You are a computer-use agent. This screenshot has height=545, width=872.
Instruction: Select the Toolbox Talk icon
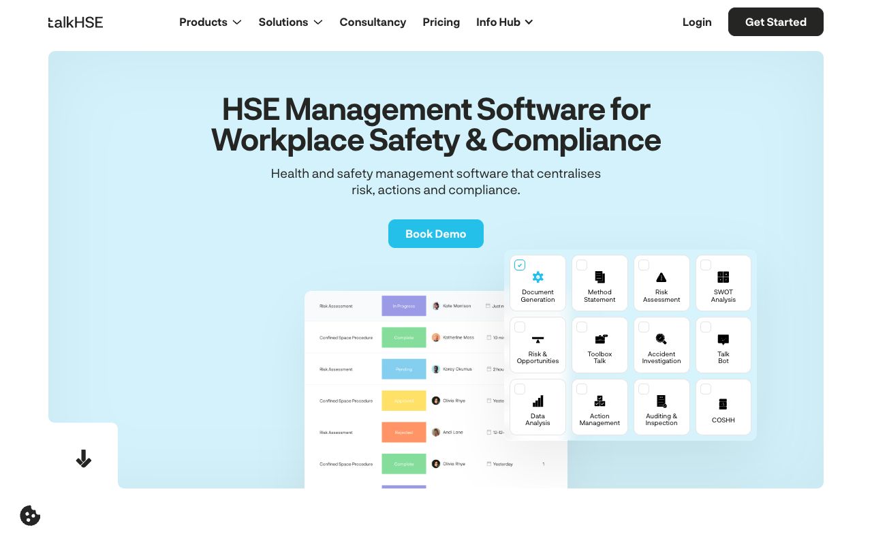click(x=600, y=339)
